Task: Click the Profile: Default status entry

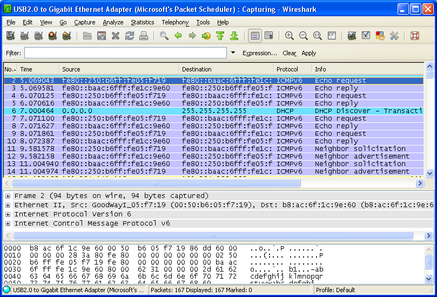Action: point(335,290)
